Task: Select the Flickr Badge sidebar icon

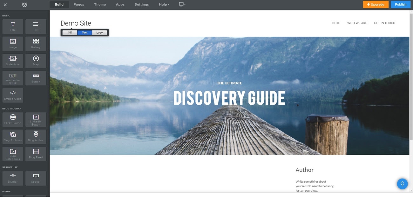Action: [13, 120]
